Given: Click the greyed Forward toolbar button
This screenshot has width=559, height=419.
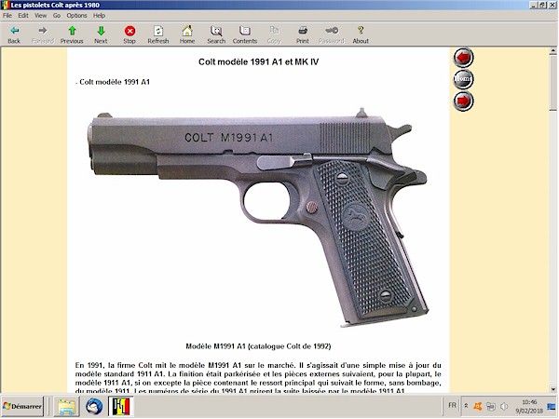Looking at the screenshot, I should tap(43, 34).
